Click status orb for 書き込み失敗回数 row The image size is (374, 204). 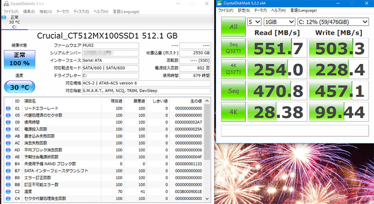(8, 136)
